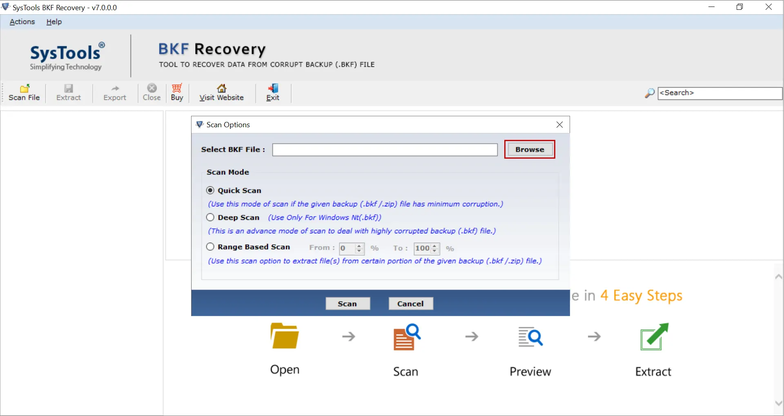Screen dimensions: 784x416
Task: Decrease the From percentage spinner
Action: click(x=359, y=251)
